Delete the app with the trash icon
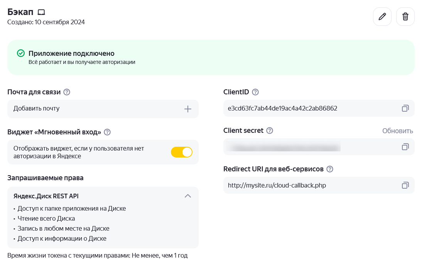Image resolution: width=422 pixels, height=278 pixels. pos(405,17)
